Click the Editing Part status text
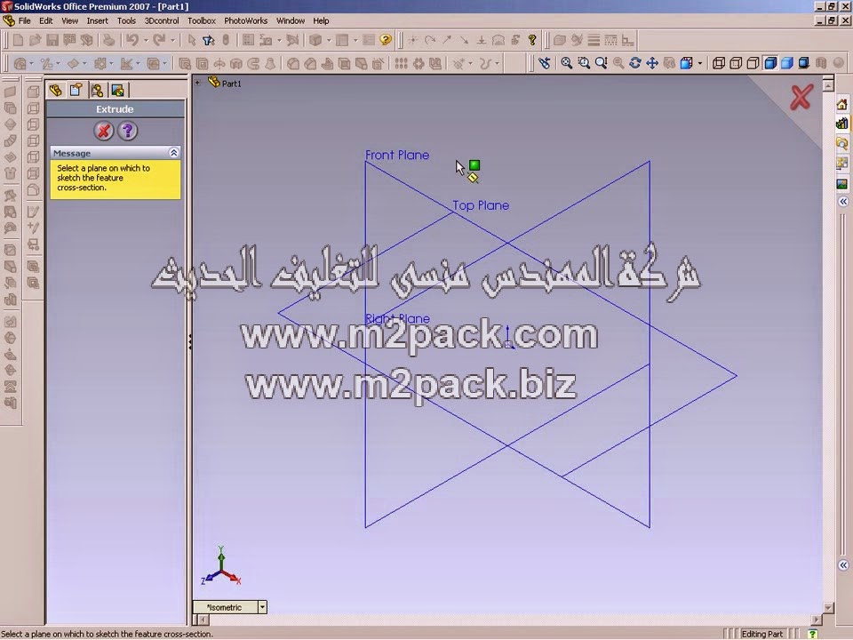Screen dimensions: 853x640 click(761, 634)
